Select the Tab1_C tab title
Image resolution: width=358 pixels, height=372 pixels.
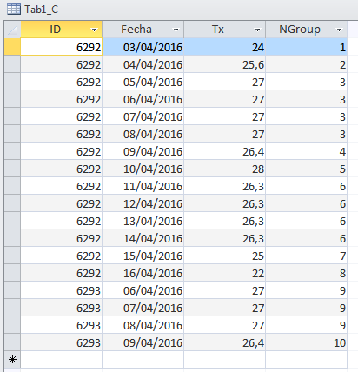pos(42,10)
